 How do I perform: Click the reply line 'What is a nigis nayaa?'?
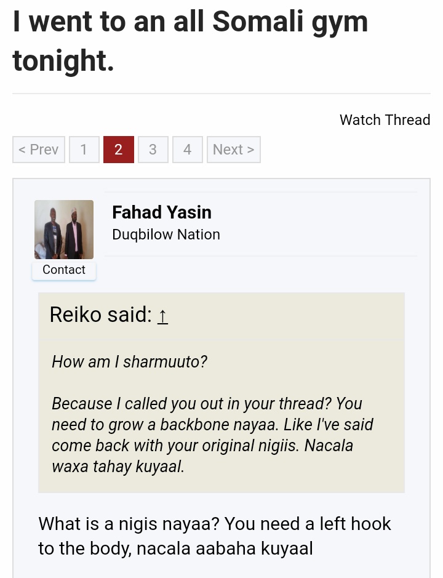point(215,524)
